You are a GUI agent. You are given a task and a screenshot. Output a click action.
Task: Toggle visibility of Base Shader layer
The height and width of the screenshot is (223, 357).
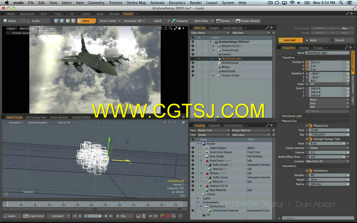coord(193,157)
